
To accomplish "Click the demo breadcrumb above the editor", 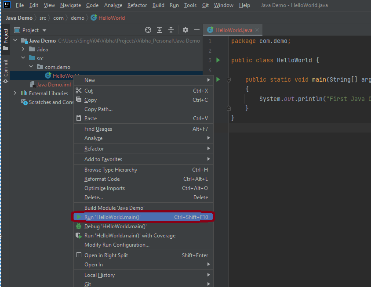I will coord(77,18).
